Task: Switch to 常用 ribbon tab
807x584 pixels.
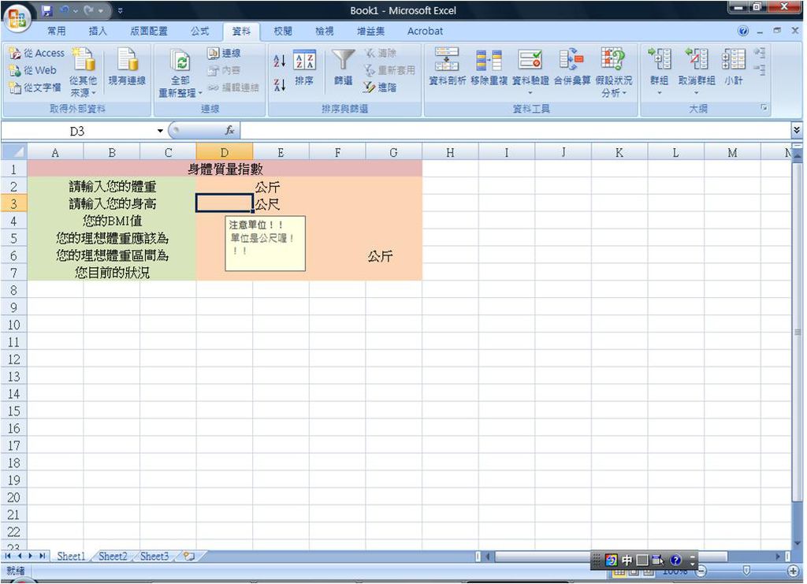Action: coord(57,32)
